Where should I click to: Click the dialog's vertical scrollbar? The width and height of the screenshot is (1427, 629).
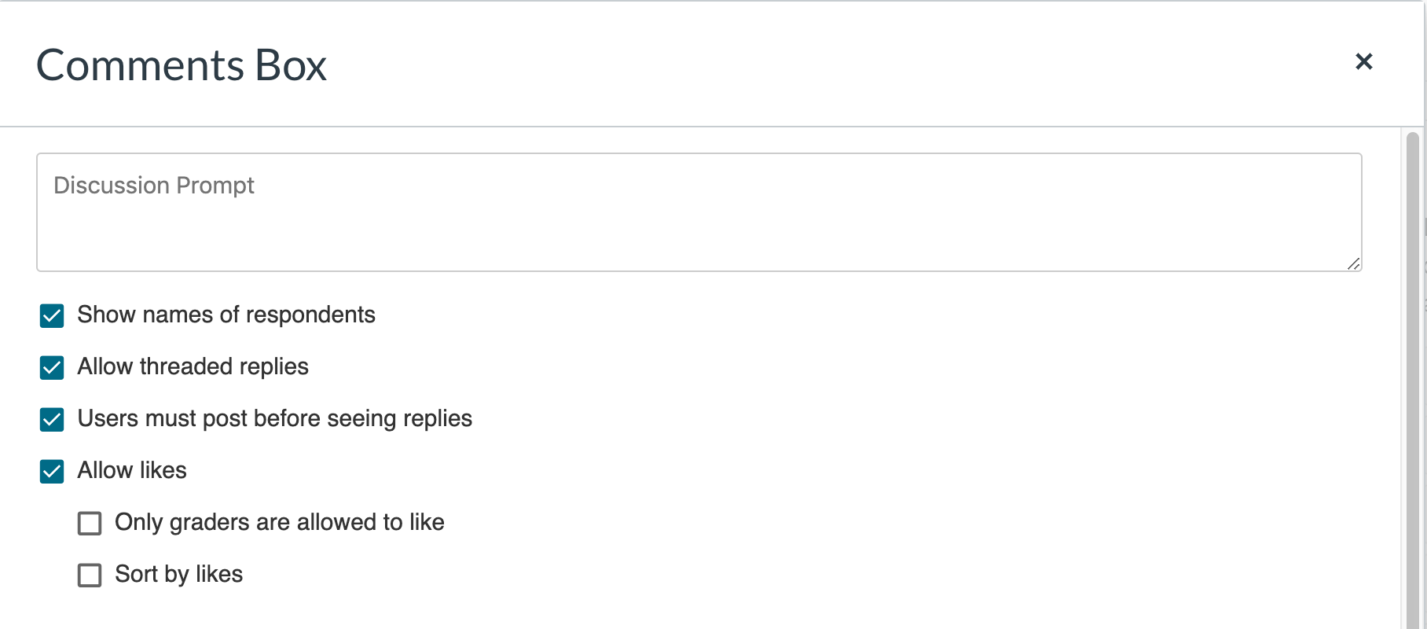click(x=1412, y=377)
